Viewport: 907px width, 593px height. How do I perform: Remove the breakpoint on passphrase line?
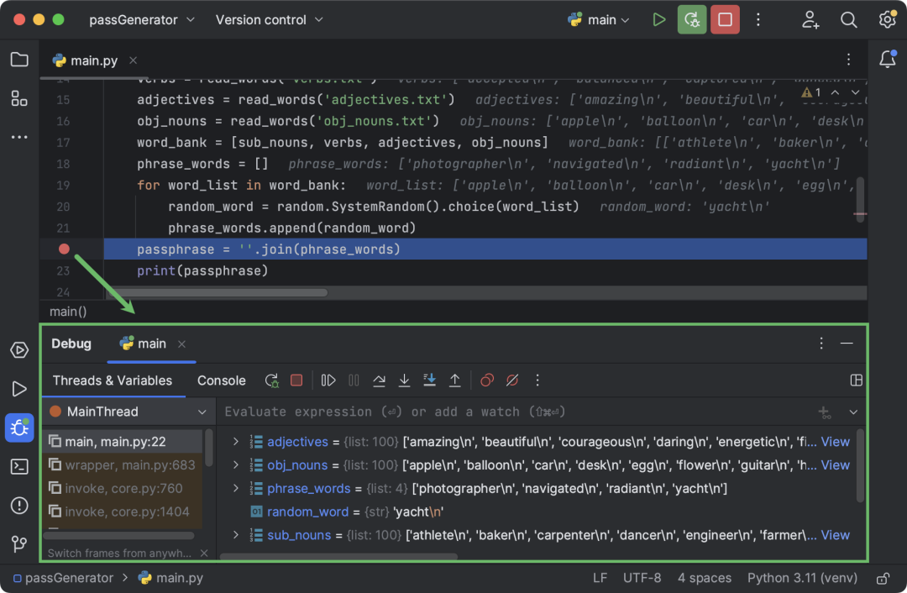click(x=64, y=249)
